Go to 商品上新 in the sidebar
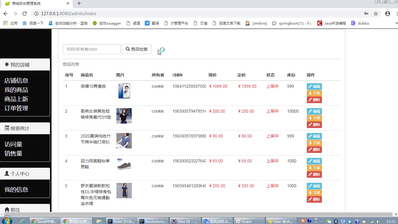Viewport: 398px width, 224px height. point(16,99)
